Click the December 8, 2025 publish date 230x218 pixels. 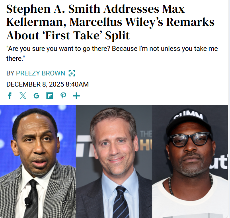pos(35,84)
